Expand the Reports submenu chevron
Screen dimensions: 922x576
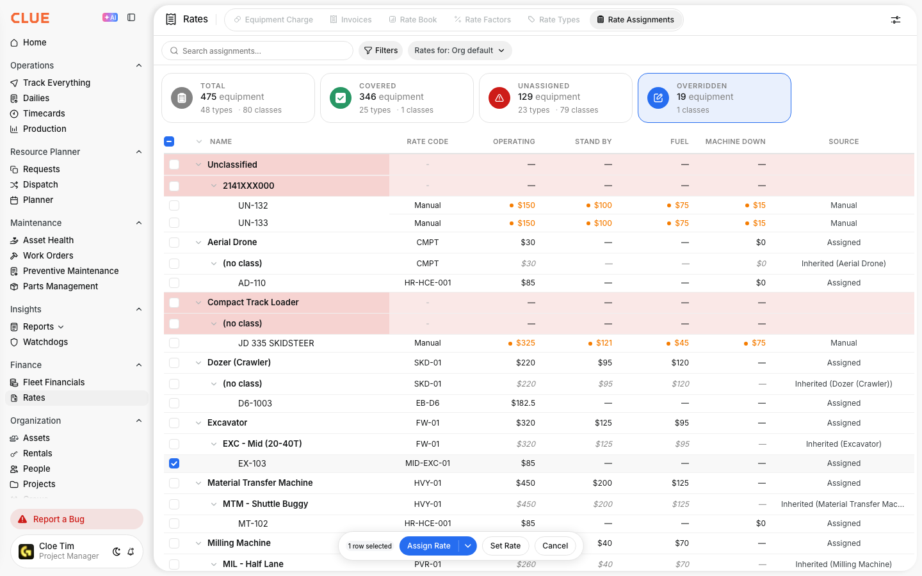pyautogui.click(x=61, y=327)
